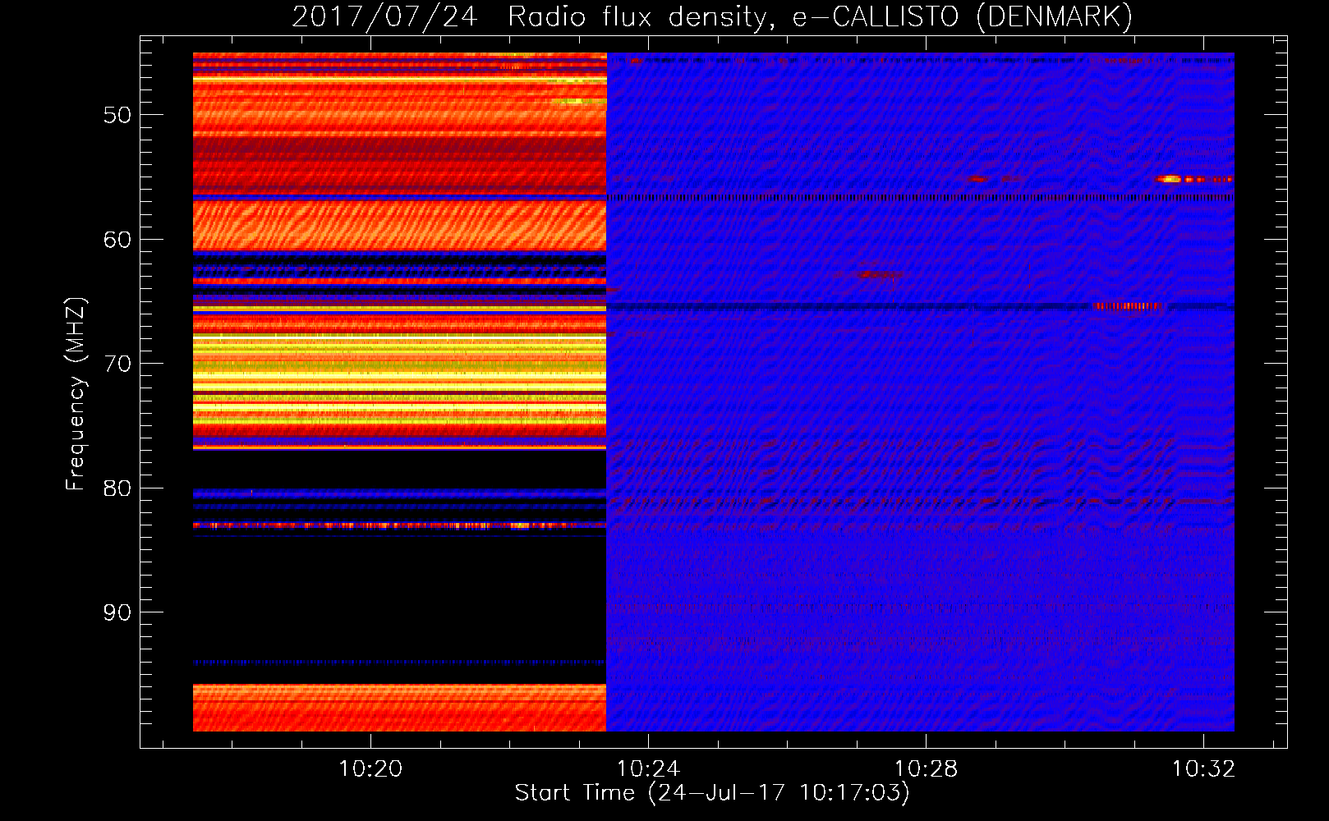Click the dotted red line at 83 MHz
The image size is (1329, 821).
(399, 525)
